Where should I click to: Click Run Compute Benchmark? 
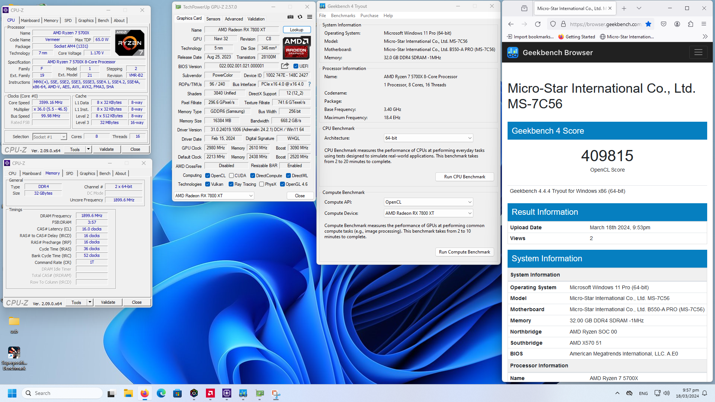(465, 252)
